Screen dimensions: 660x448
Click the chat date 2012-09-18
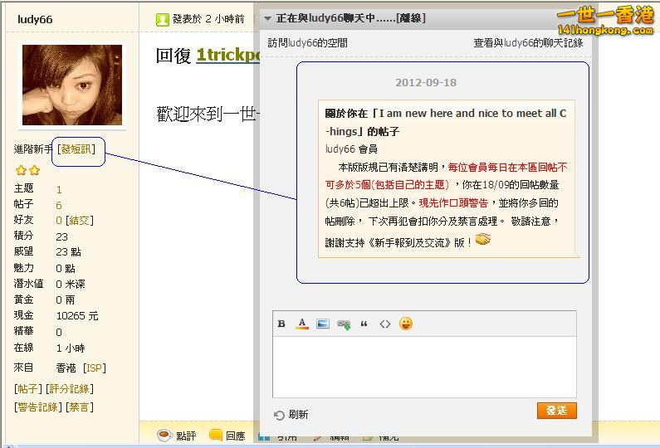(x=426, y=82)
